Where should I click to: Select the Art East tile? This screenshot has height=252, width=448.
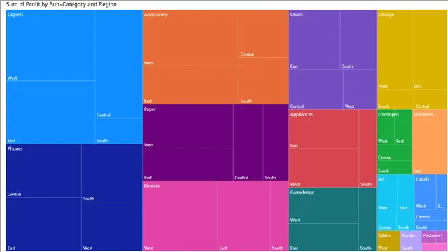pos(406,193)
